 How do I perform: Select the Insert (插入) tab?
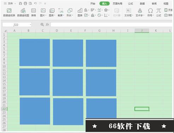pyautogui.click(x=104, y=4)
